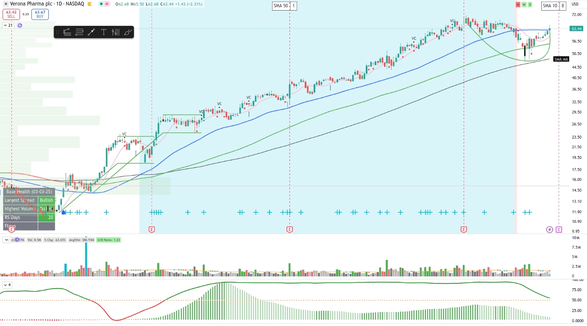Click the pink approximate-data indicator icon
This screenshot has height=326, width=587.
point(106,4)
